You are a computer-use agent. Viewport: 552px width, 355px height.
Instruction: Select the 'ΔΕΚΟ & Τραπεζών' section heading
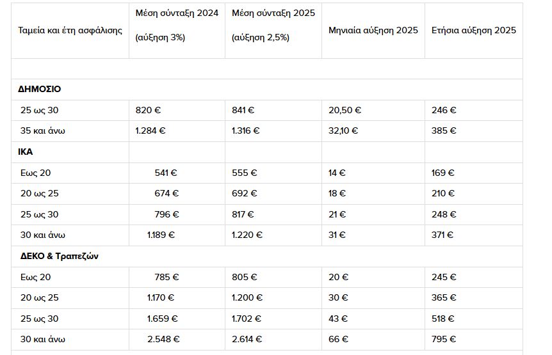click(x=59, y=256)
